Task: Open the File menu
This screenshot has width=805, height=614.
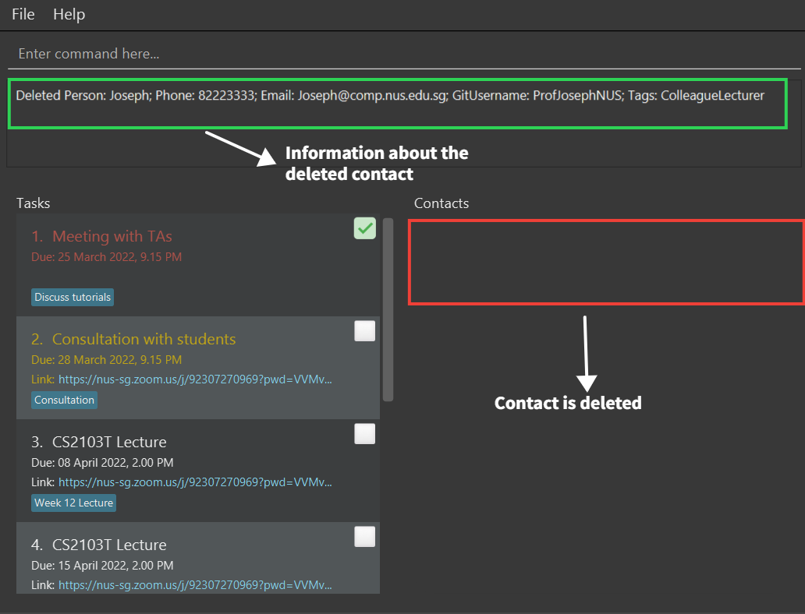Action: pos(23,14)
